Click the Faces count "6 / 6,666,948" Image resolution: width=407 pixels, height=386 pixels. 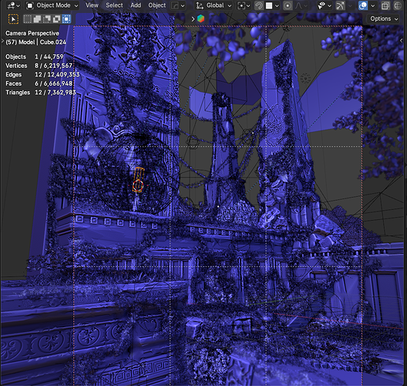point(53,83)
